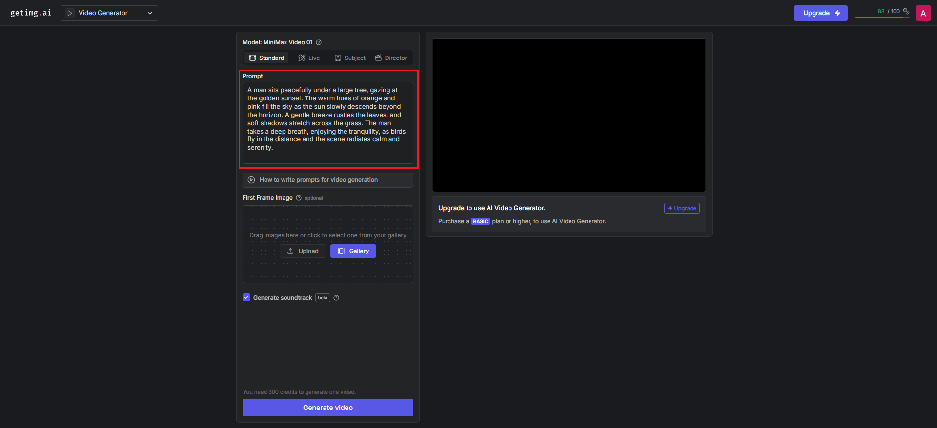Open How to write prompts guide
The height and width of the screenshot is (428, 937).
pyautogui.click(x=328, y=180)
